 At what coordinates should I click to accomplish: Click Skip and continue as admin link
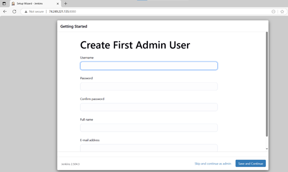pos(213,163)
